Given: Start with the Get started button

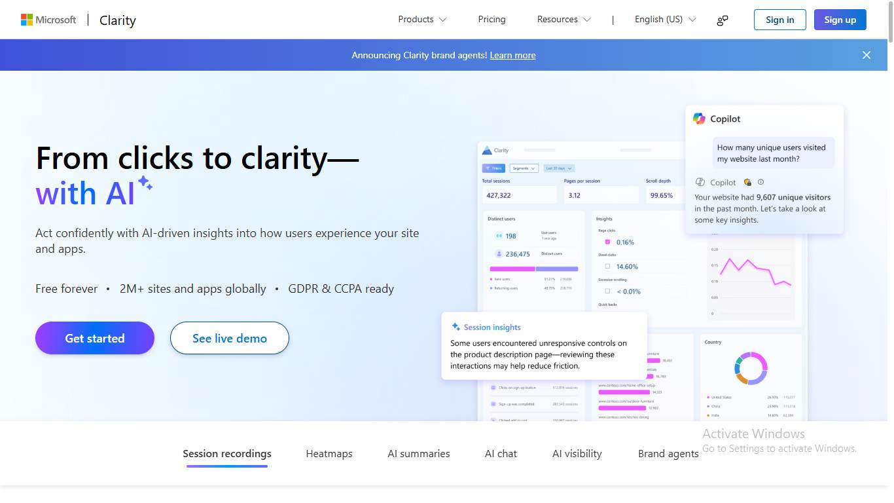Looking at the screenshot, I should (x=95, y=338).
